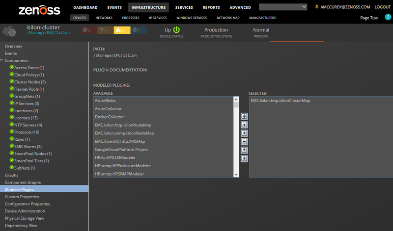393x231 pixels.
Task: Select Protocols (10) component
Action: click(x=27, y=132)
